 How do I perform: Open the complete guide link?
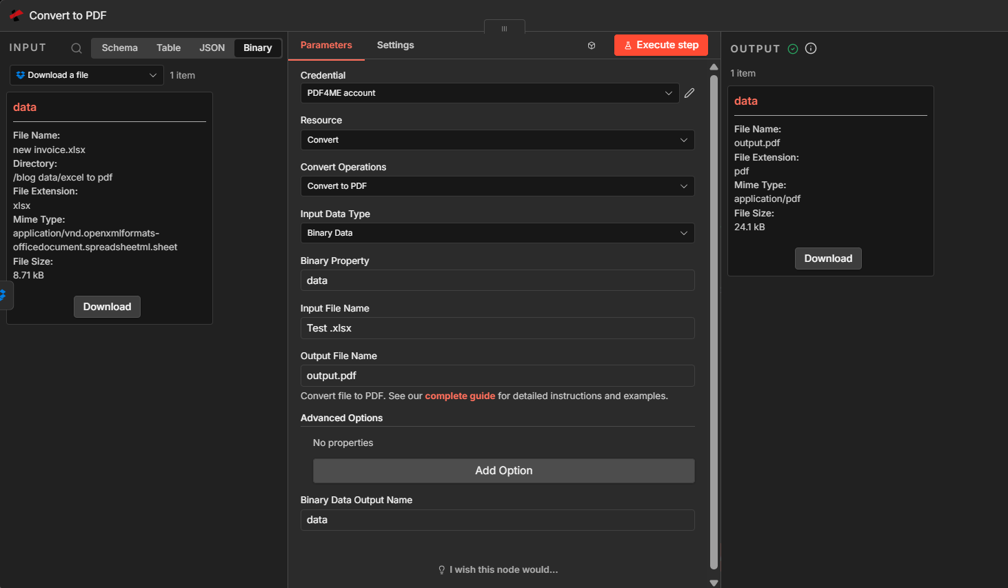[x=460, y=396]
